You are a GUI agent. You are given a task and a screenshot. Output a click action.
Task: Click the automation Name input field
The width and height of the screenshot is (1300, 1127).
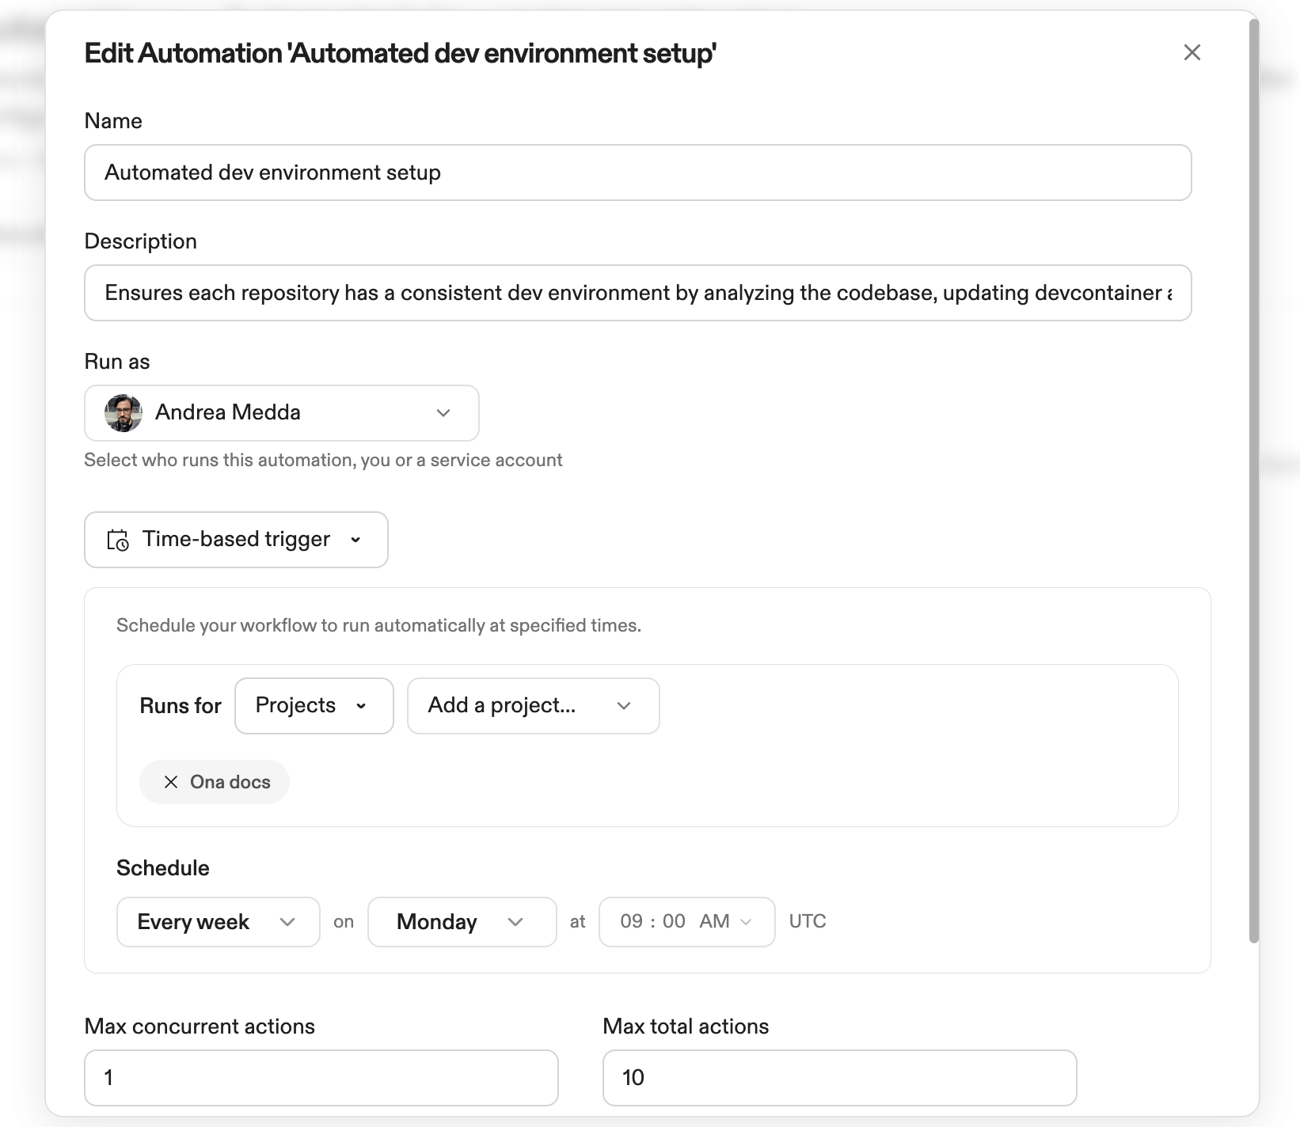637,173
